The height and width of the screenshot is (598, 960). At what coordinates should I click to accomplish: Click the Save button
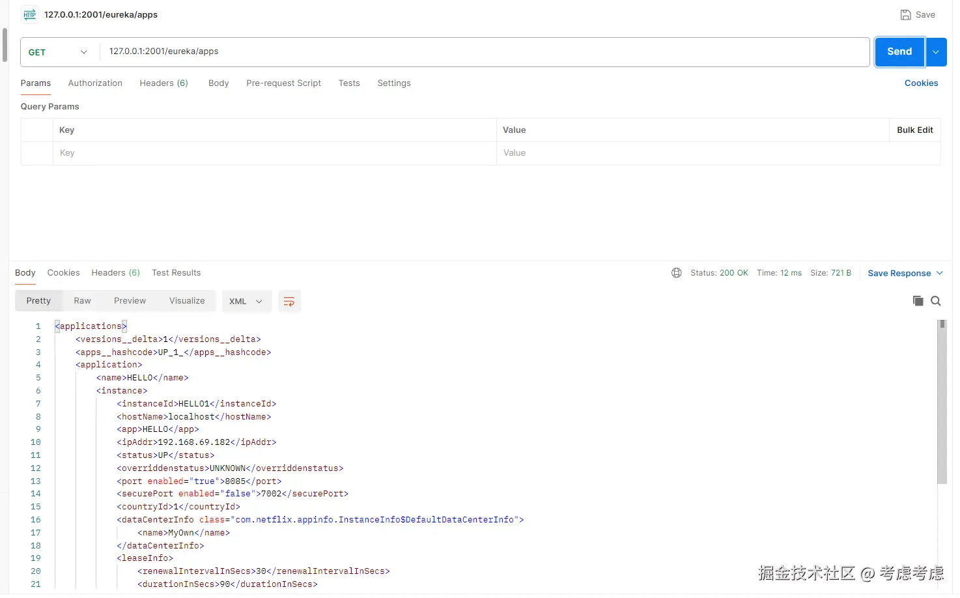(x=918, y=14)
